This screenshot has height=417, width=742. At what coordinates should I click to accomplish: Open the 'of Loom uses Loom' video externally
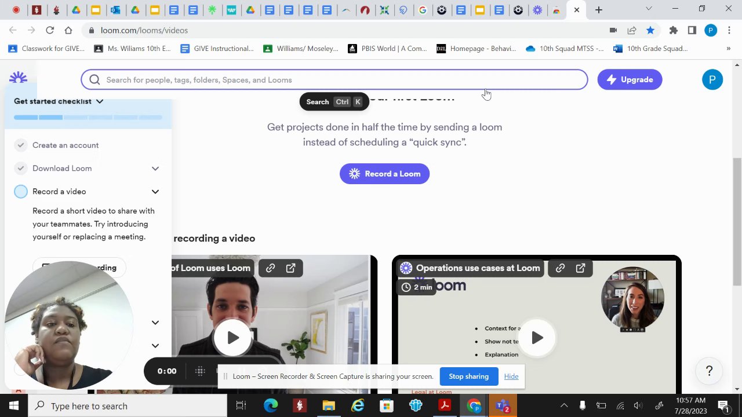pyautogui.click(x=290, y=268)
